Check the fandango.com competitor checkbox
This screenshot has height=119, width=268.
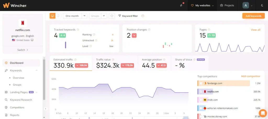(x=201, y=83)
